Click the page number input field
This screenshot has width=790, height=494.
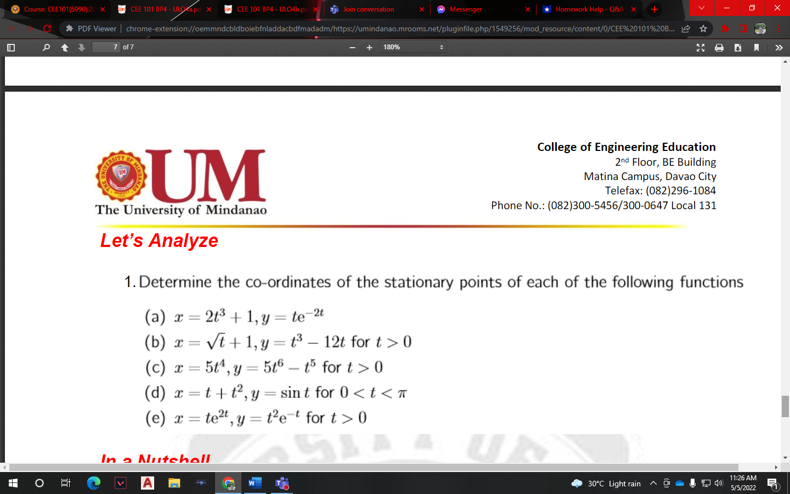(x=106, y=47)
